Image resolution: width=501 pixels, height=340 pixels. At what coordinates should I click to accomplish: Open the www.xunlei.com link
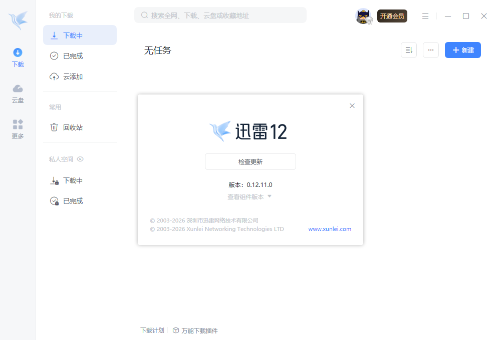330,229
